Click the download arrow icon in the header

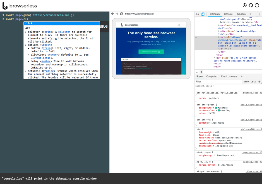[x=245, y=5]
